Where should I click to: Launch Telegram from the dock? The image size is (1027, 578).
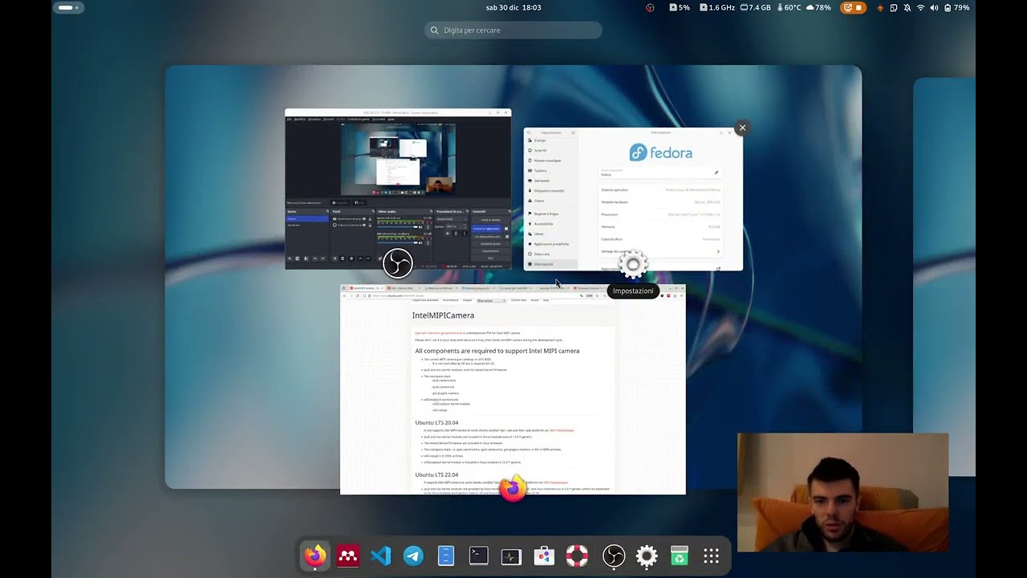click(413, 556)
